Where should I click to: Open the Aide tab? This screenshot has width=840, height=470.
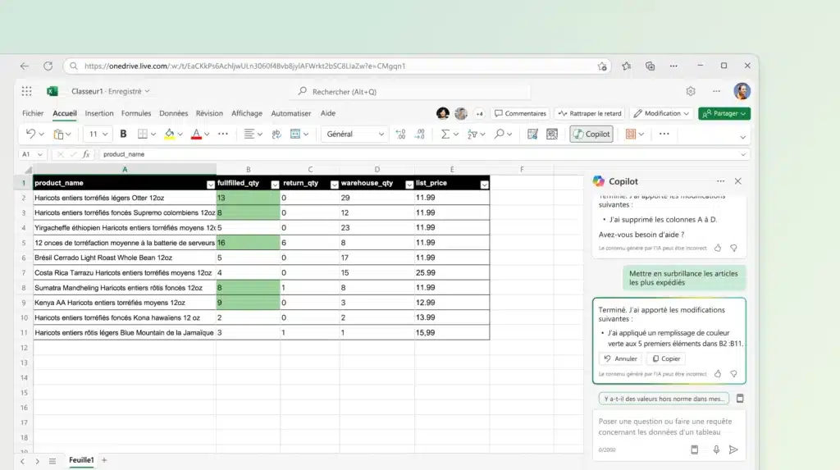pyautogui.click(x=328, y=113)
